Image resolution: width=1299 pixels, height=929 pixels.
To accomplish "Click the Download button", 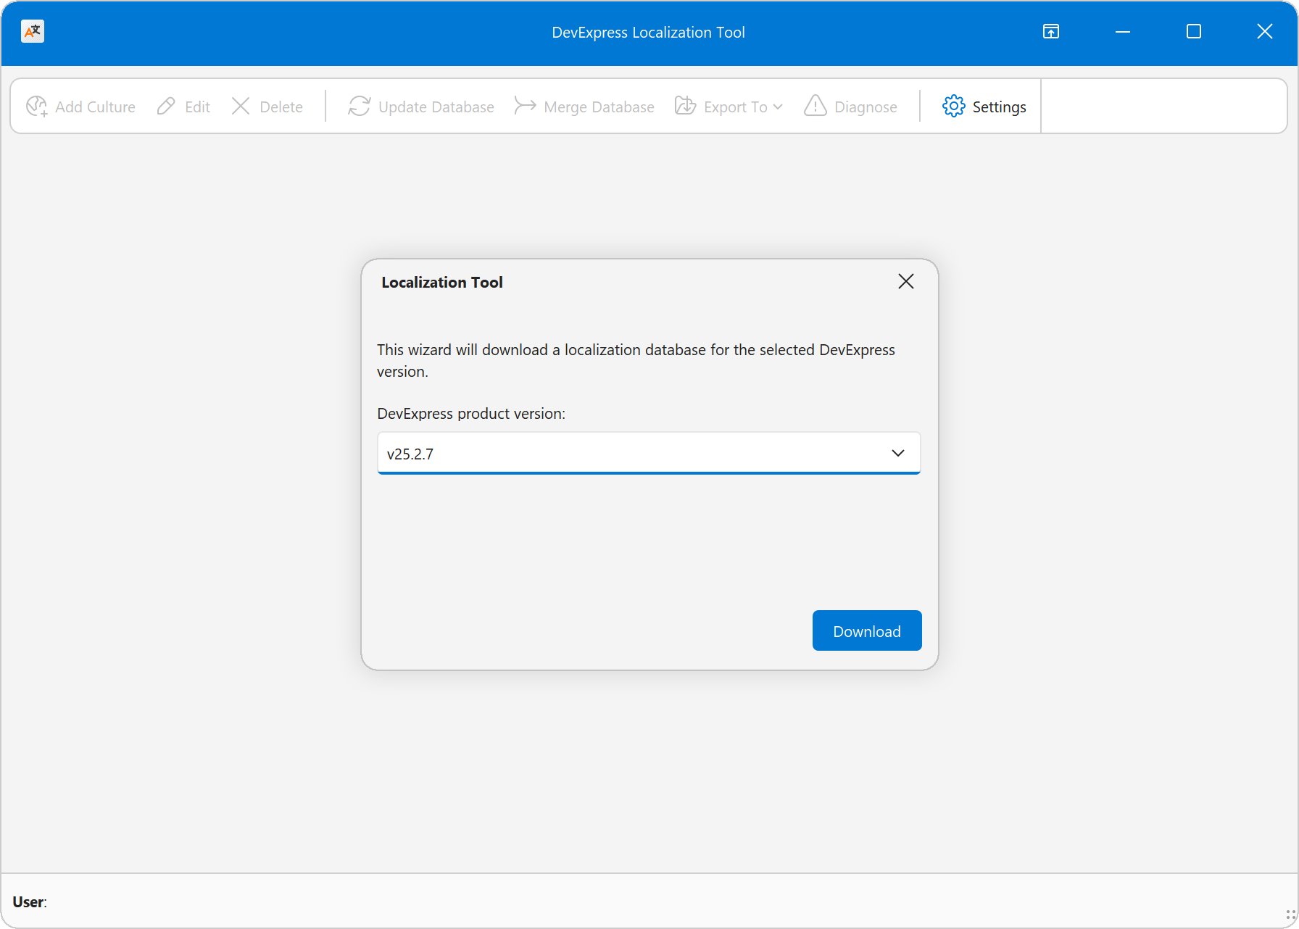I will (867, 630).
